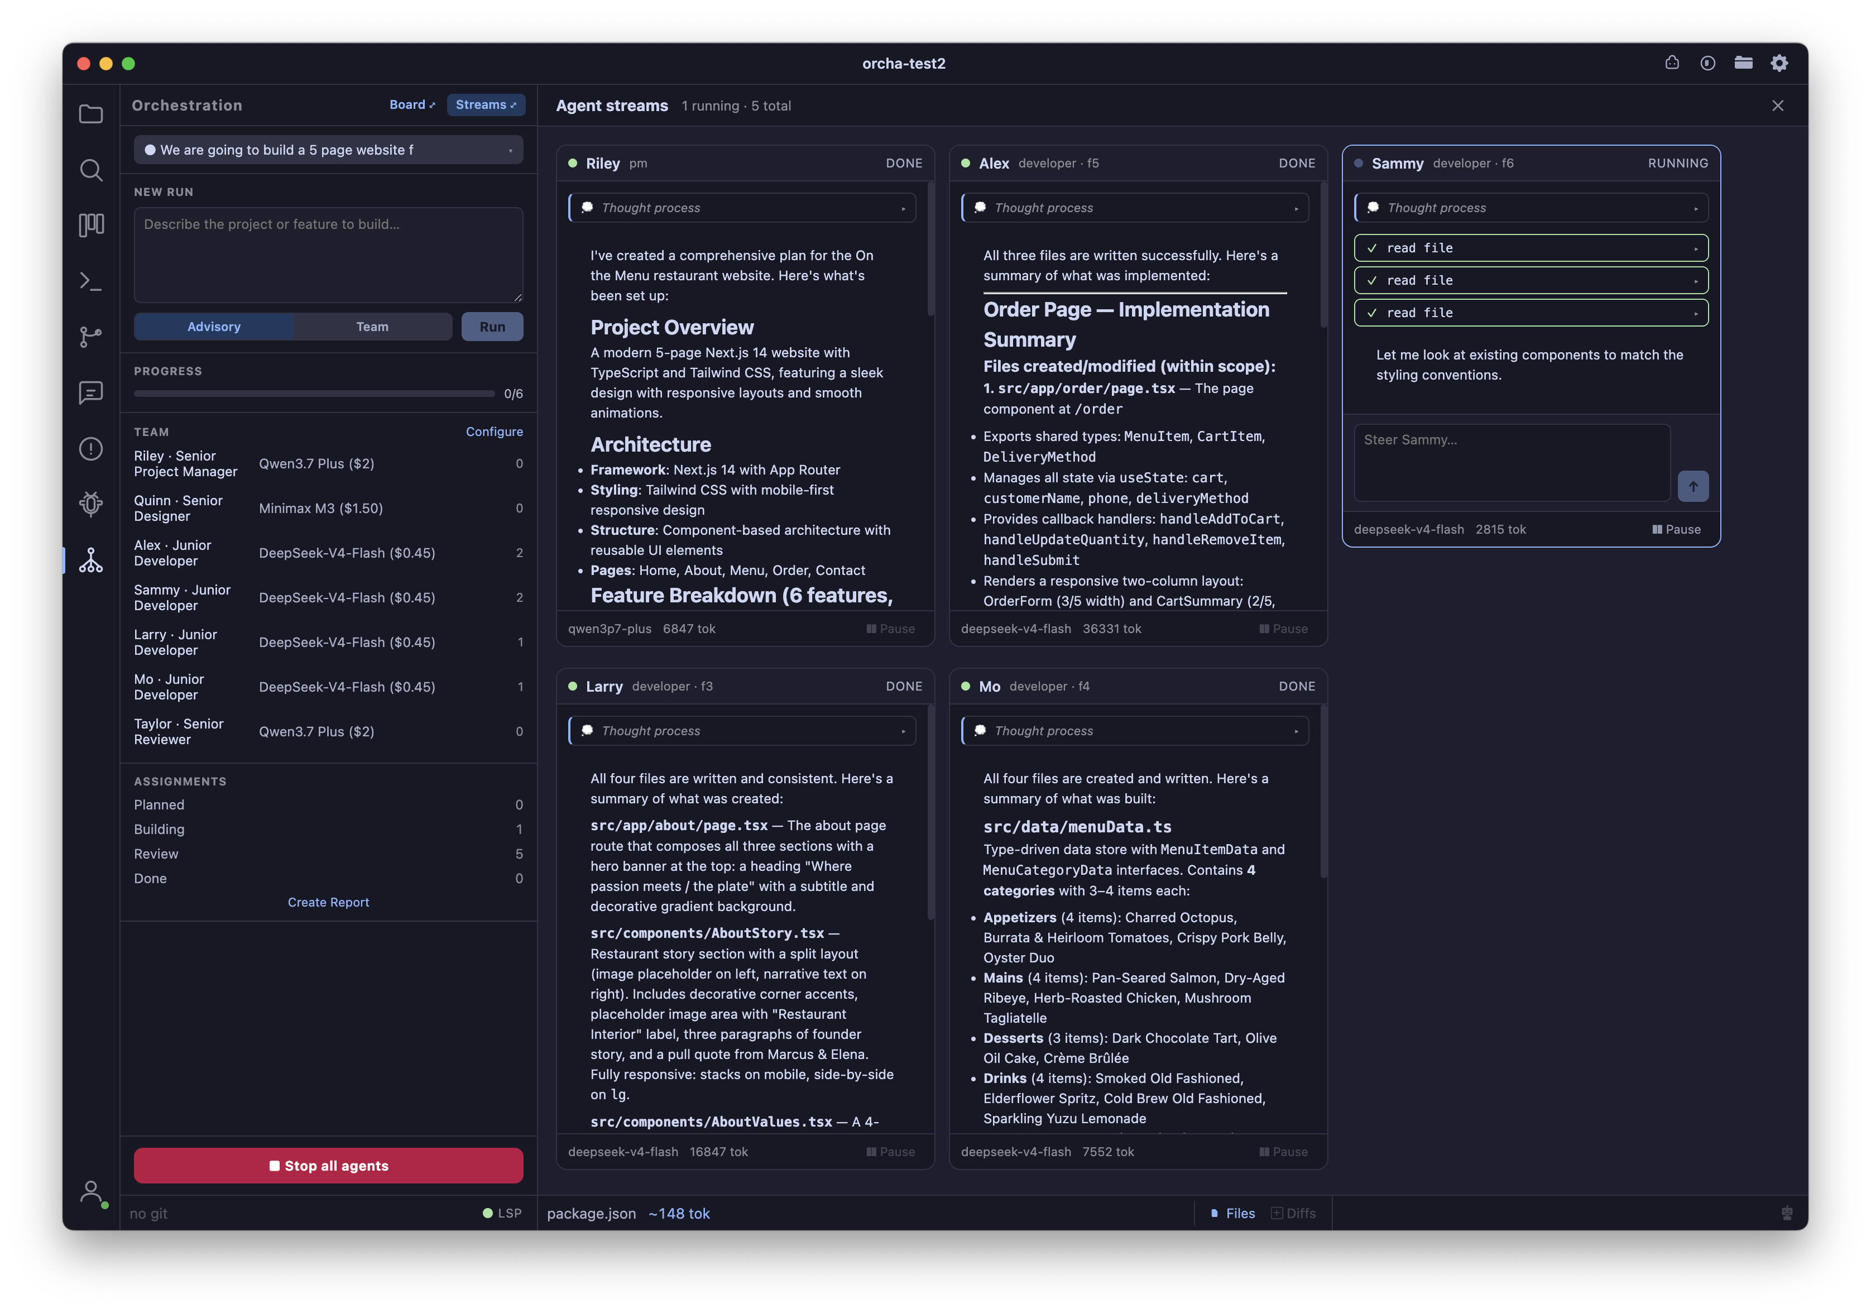Click the Review assignments row
This screenshot has height=1313, width=1871.
[328, 854]
